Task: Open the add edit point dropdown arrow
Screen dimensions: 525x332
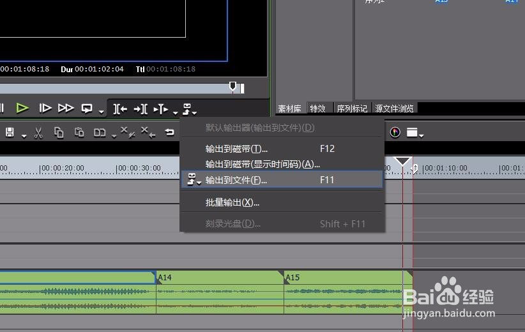Action: coord(176,113)
